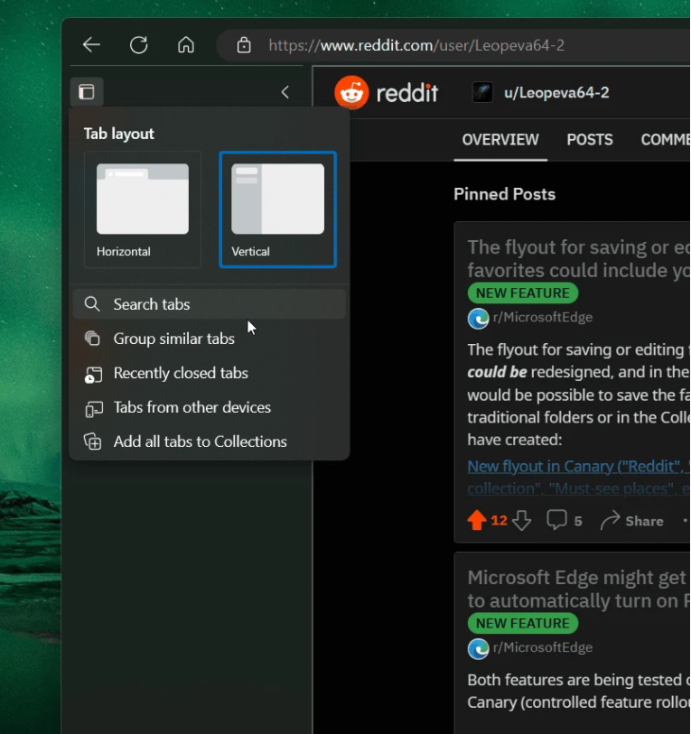The image size is (691, 734).
Task: Click the browser Back arrow
Action: 91,45
